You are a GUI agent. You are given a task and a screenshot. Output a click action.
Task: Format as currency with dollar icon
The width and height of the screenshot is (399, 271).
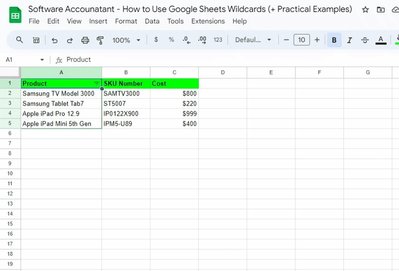156,40
